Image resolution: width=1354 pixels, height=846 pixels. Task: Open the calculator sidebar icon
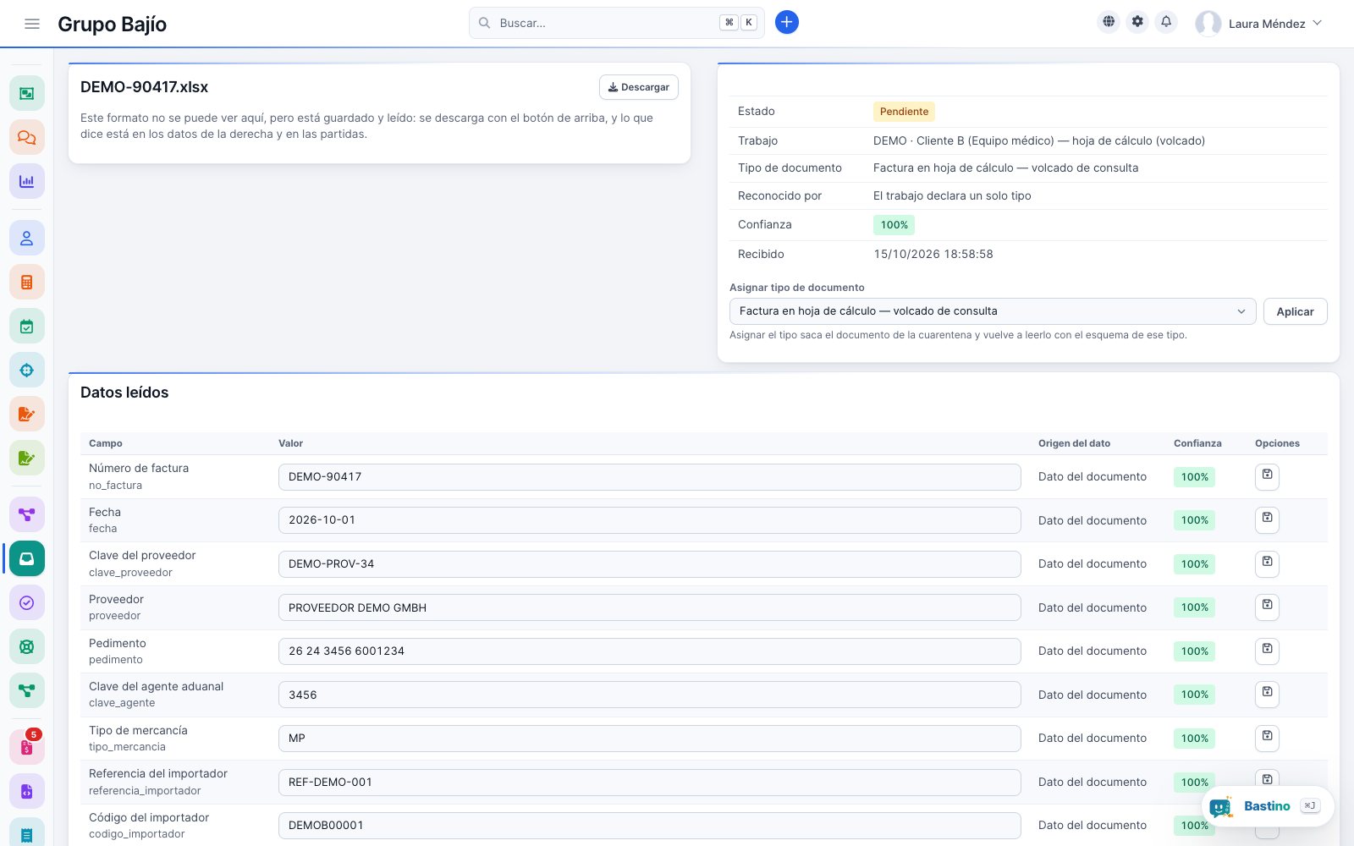tap(27, 283)
